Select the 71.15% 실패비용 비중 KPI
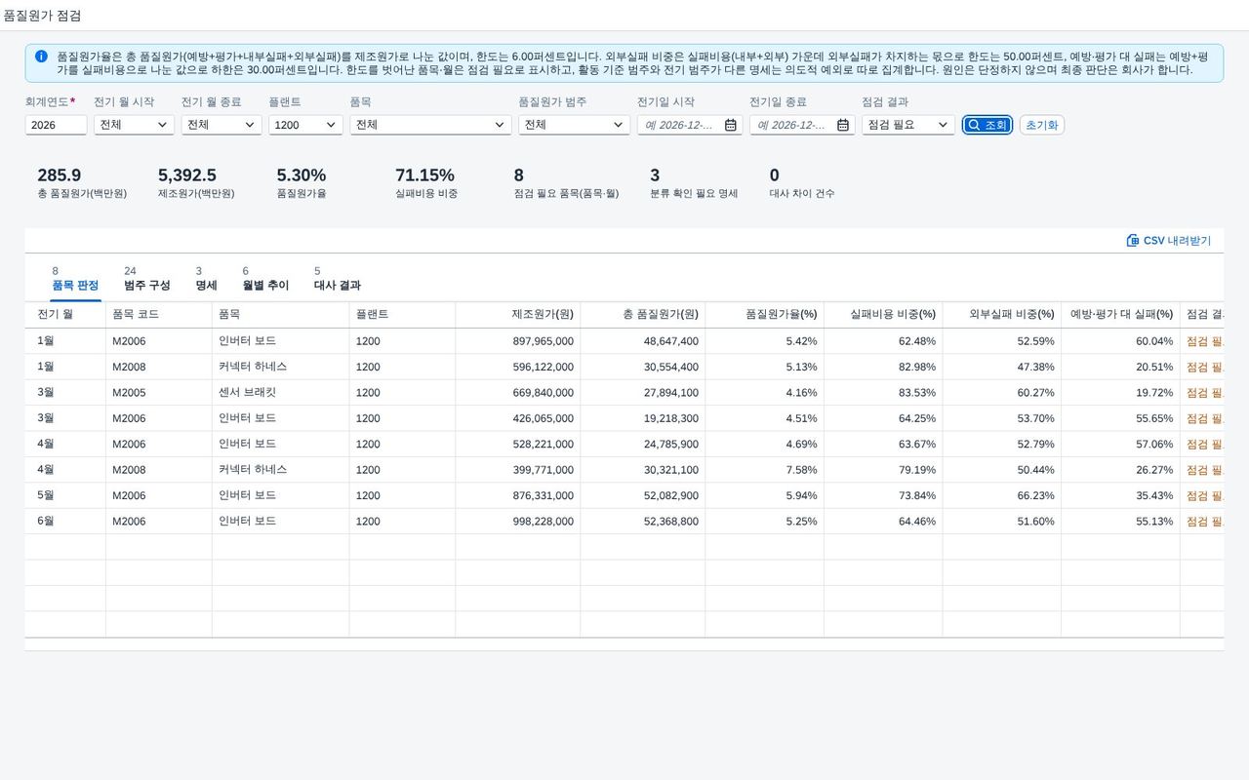 [x=426, y=182]
